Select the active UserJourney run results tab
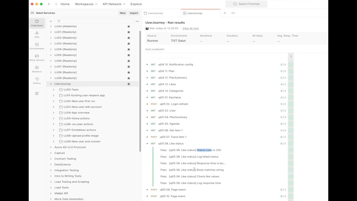Viewport: 357px width, 201px height. coord(201,13)
